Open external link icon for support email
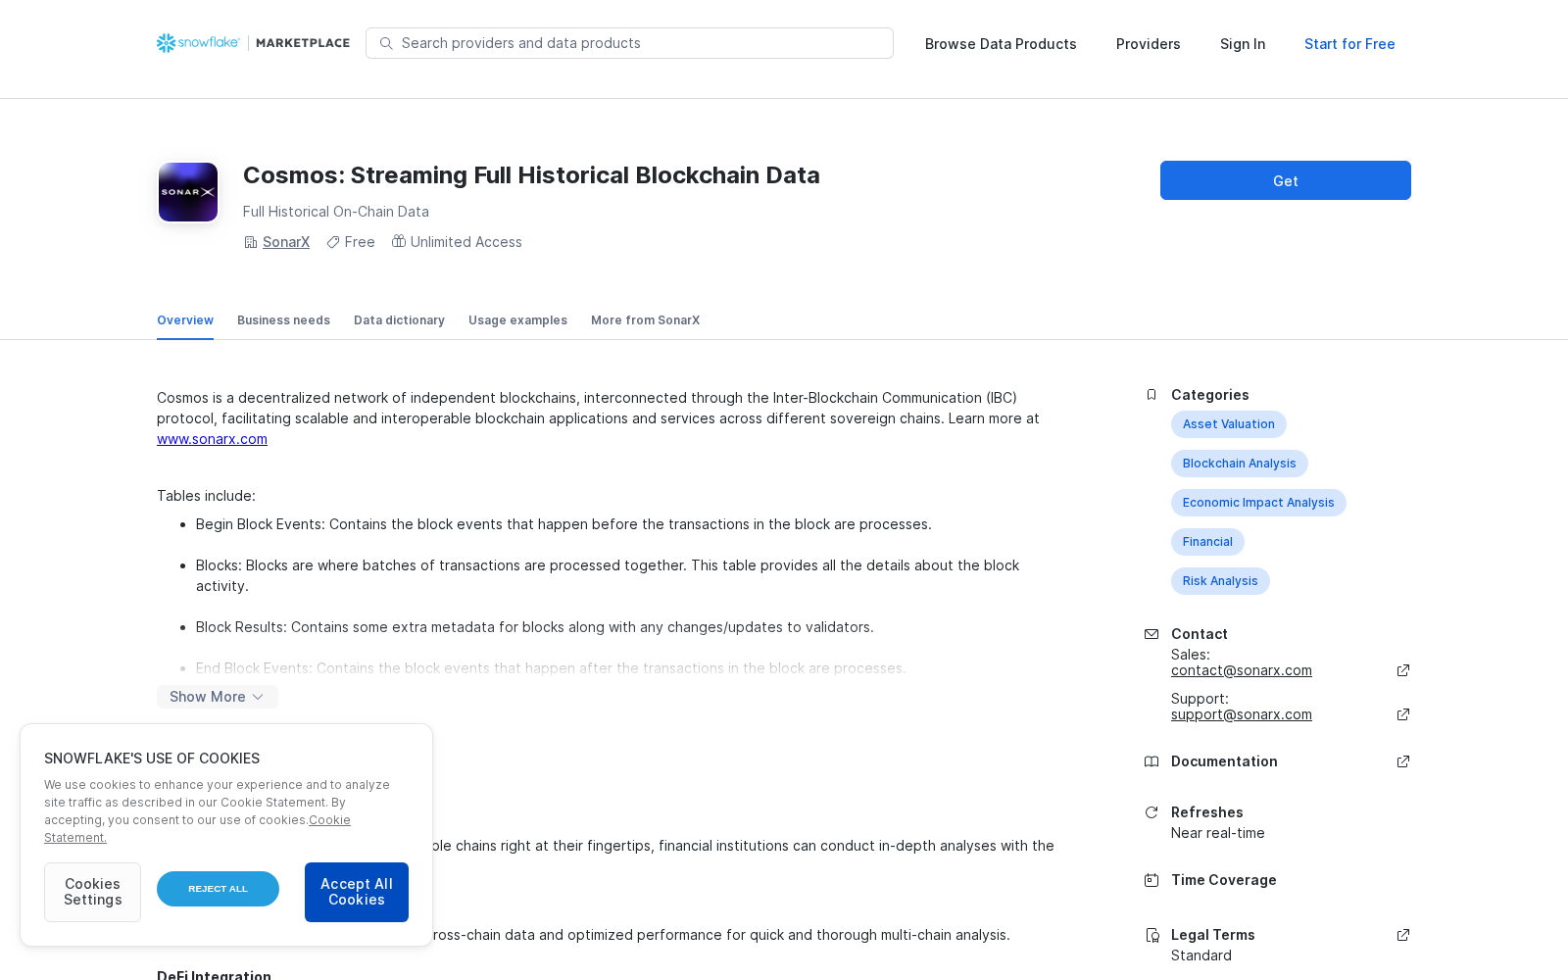Screen dimensions: 1568x980 point(1403,714)
